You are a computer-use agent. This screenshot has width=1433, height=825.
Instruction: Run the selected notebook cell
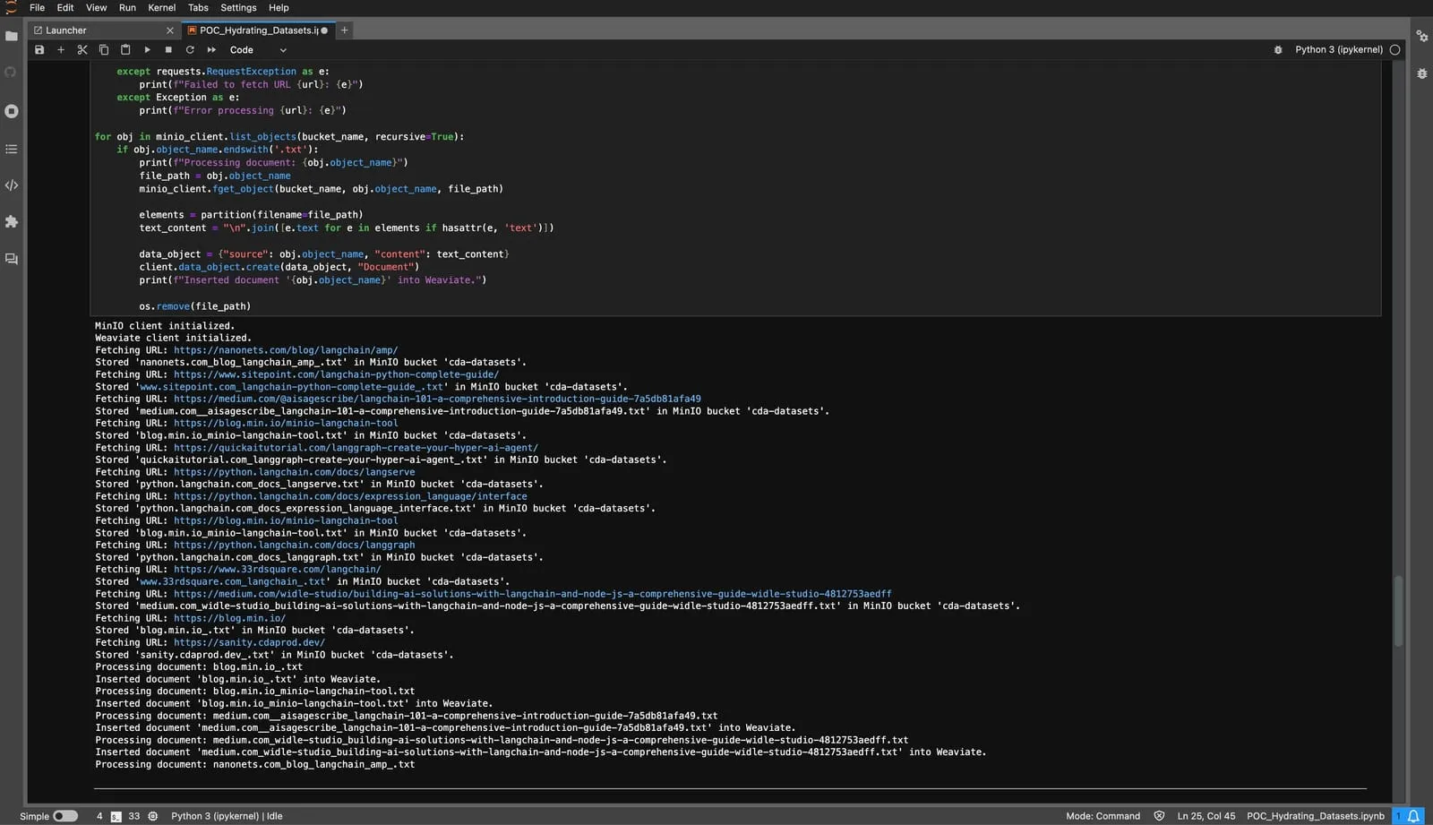coord(147,50)
